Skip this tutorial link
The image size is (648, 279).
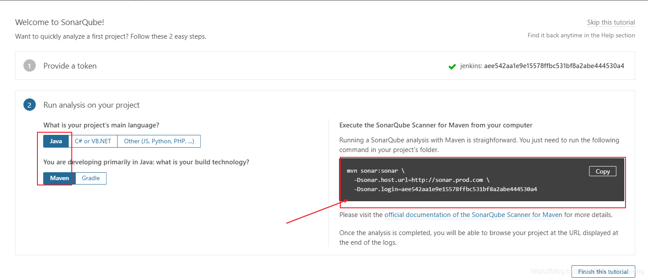pyautogui.click(x=611, y=22)
